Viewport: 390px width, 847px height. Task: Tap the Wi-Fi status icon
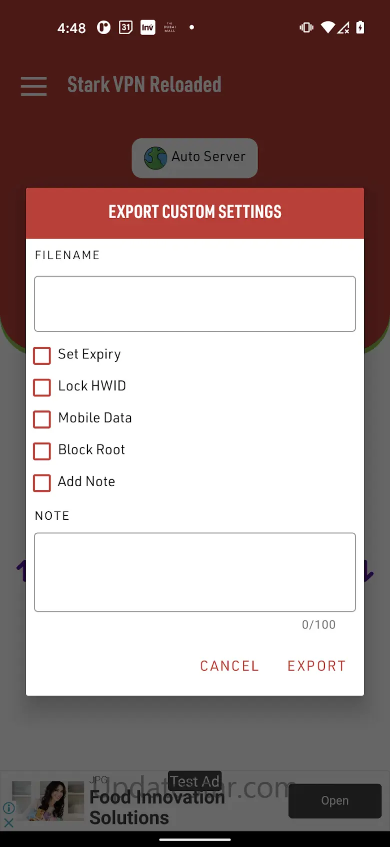tap(328, 28)
